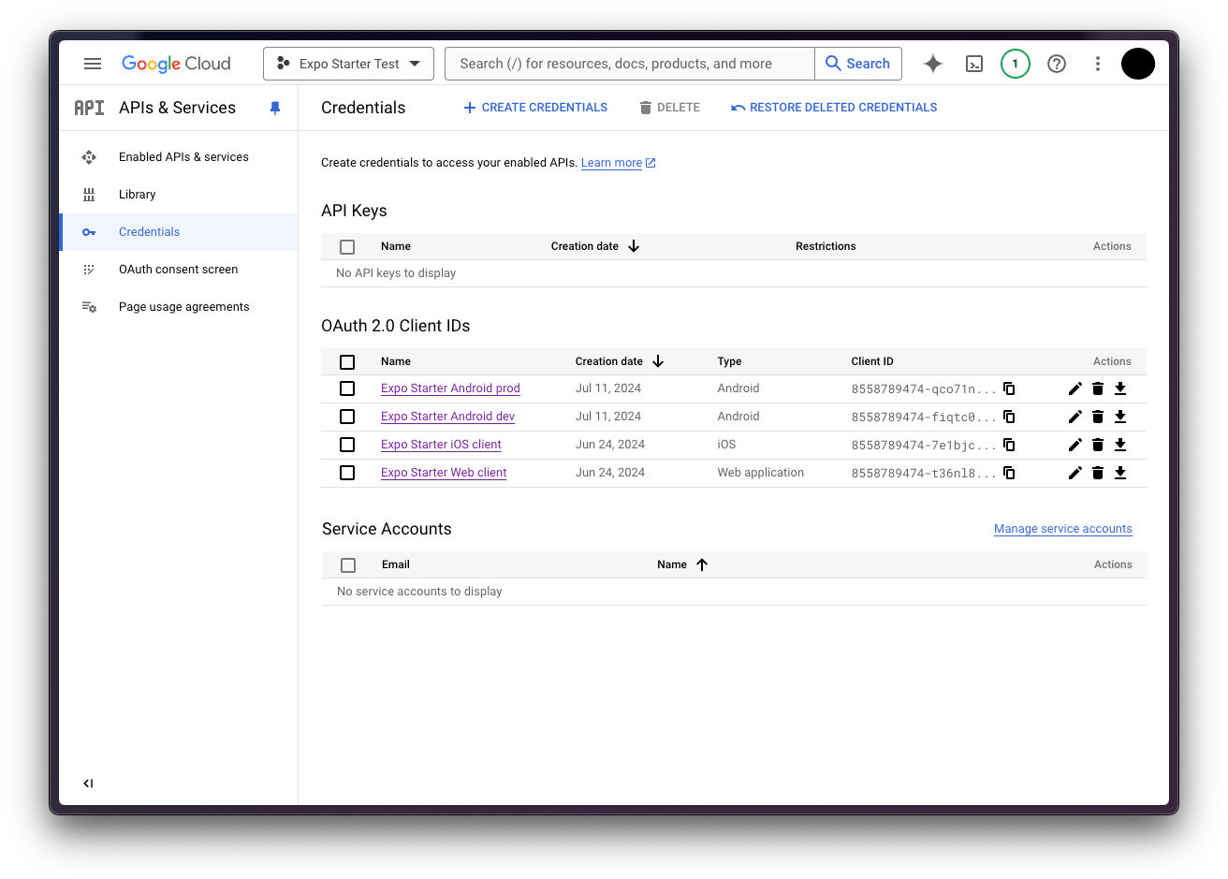Image resolution: width=1228 pixels, height=879 pixels.
Task: Delete Expo Starter Android dev via trash icon
Action: point(1098,417)
